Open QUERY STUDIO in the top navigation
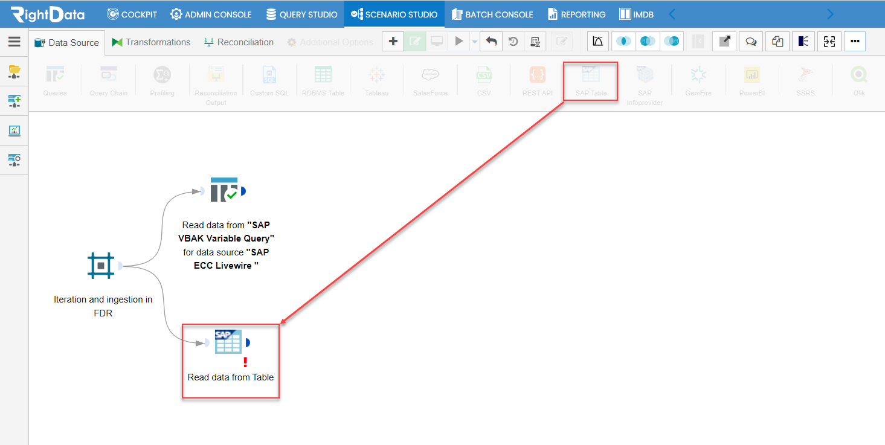 pos(301,14)
